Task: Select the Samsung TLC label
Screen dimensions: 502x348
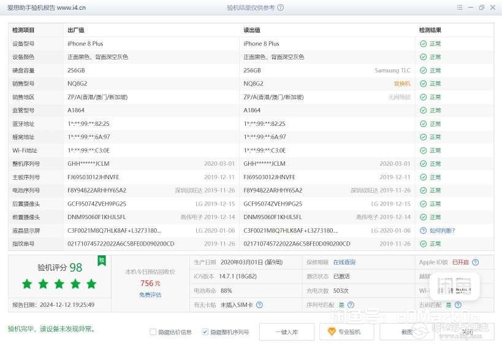Action: click(392, 70)
